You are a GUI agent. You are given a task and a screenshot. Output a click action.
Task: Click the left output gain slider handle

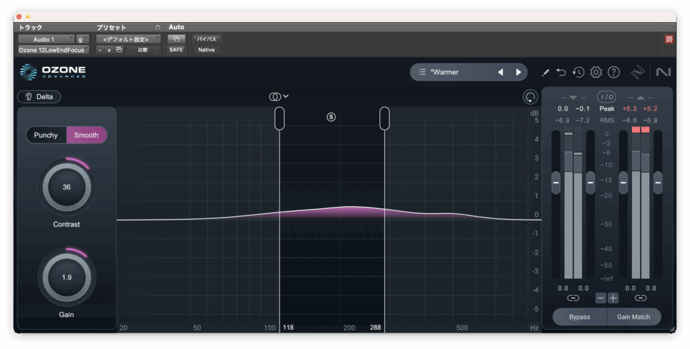point(623,182)
